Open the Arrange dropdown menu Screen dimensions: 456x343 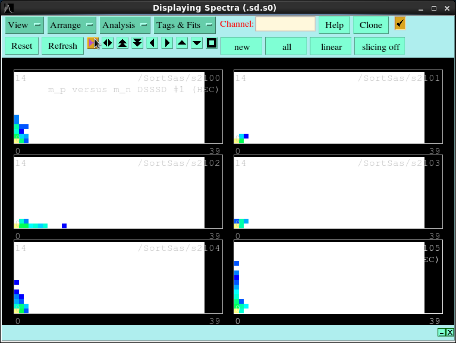pyautogui.click(x=71, y=25)
